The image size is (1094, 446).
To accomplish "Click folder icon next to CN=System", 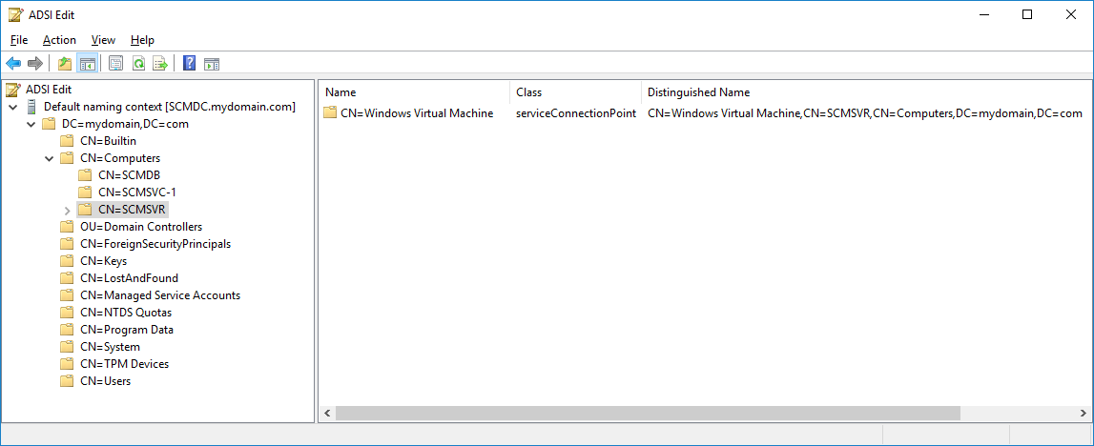I will coord(67,346).
